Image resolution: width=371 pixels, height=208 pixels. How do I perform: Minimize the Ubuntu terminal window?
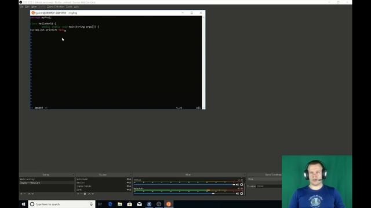point(183,13)
